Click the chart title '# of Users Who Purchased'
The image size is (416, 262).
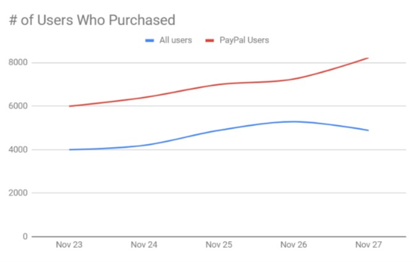tap(92, 20)
